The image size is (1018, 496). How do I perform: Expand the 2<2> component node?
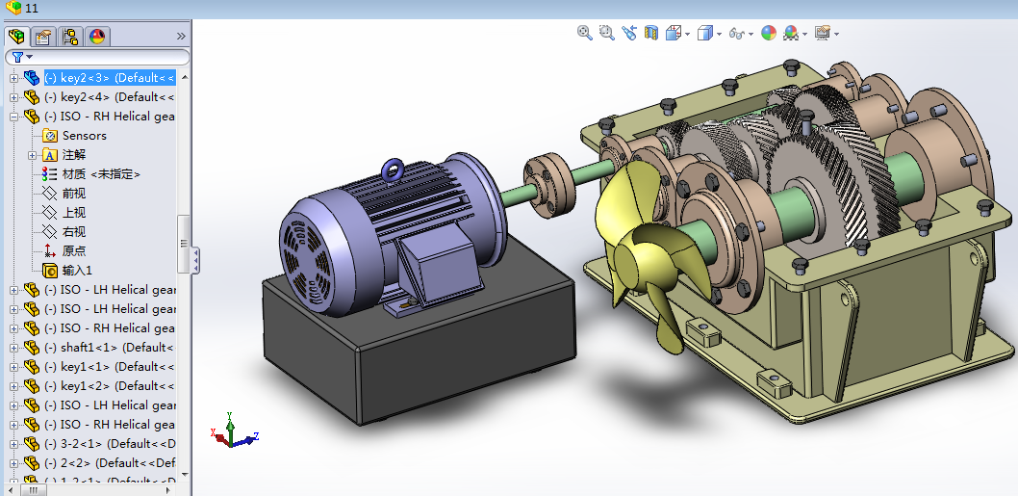tap(13, 463)
